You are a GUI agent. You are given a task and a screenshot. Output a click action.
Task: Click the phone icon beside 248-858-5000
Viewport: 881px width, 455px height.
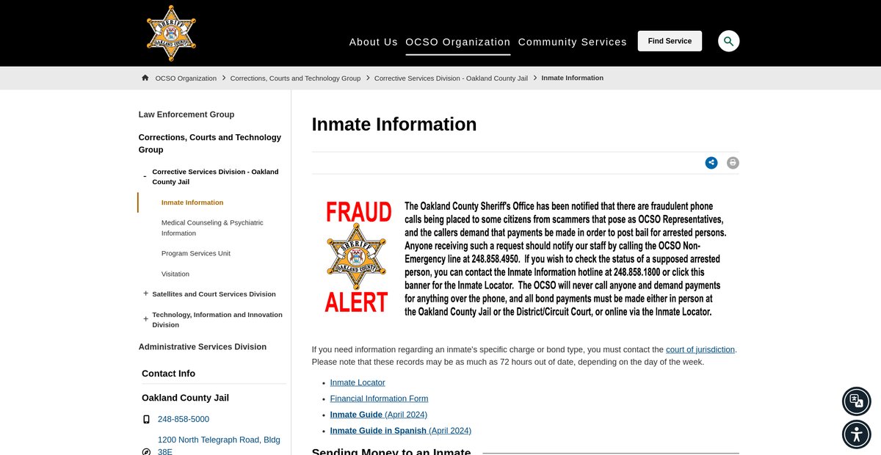tap(146, 419)
